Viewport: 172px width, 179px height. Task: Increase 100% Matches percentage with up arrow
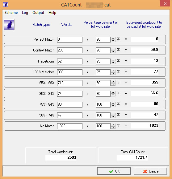click(x=113, y=71)
